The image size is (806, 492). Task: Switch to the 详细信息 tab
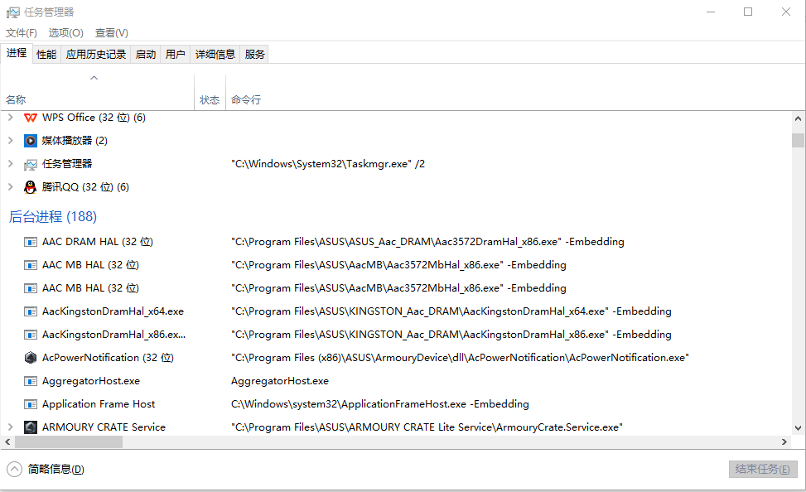(215, 54)
